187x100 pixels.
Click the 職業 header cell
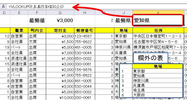click(19, 31)
